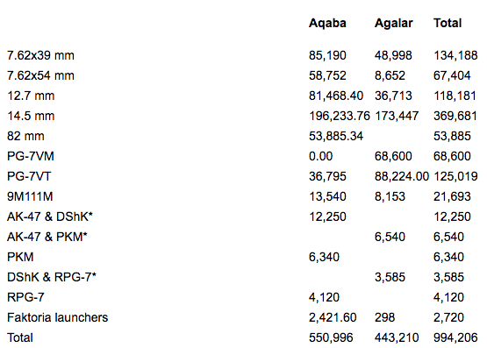Click the PG-7VT row label
The image size is (487, 348).
click(x=29, y=176)
